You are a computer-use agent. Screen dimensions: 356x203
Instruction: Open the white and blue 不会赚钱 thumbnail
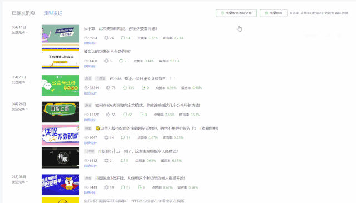[60, 58]
